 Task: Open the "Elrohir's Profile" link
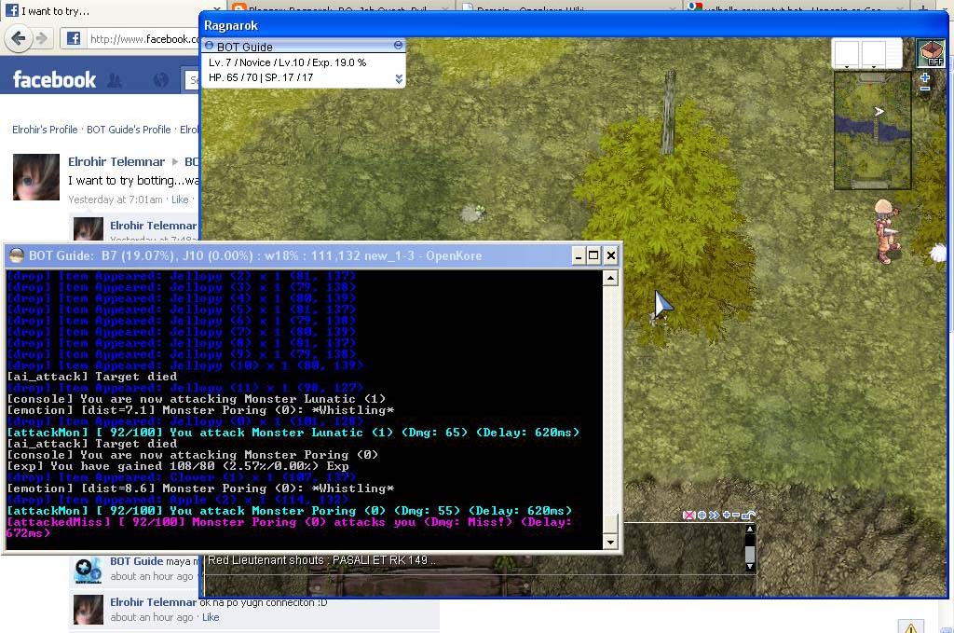click(43, 129)
